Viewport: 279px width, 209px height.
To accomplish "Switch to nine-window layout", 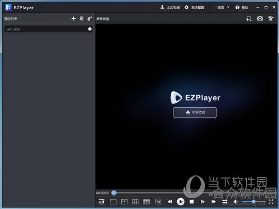I will tap(135, 202).
